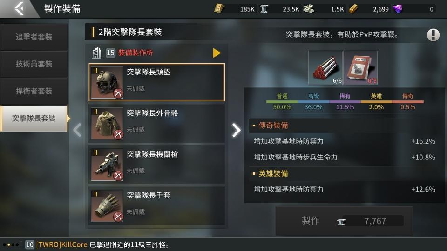Tap the purple gem currency icon
The width and height of the screenshot is (447, 251).
[397, 9]
